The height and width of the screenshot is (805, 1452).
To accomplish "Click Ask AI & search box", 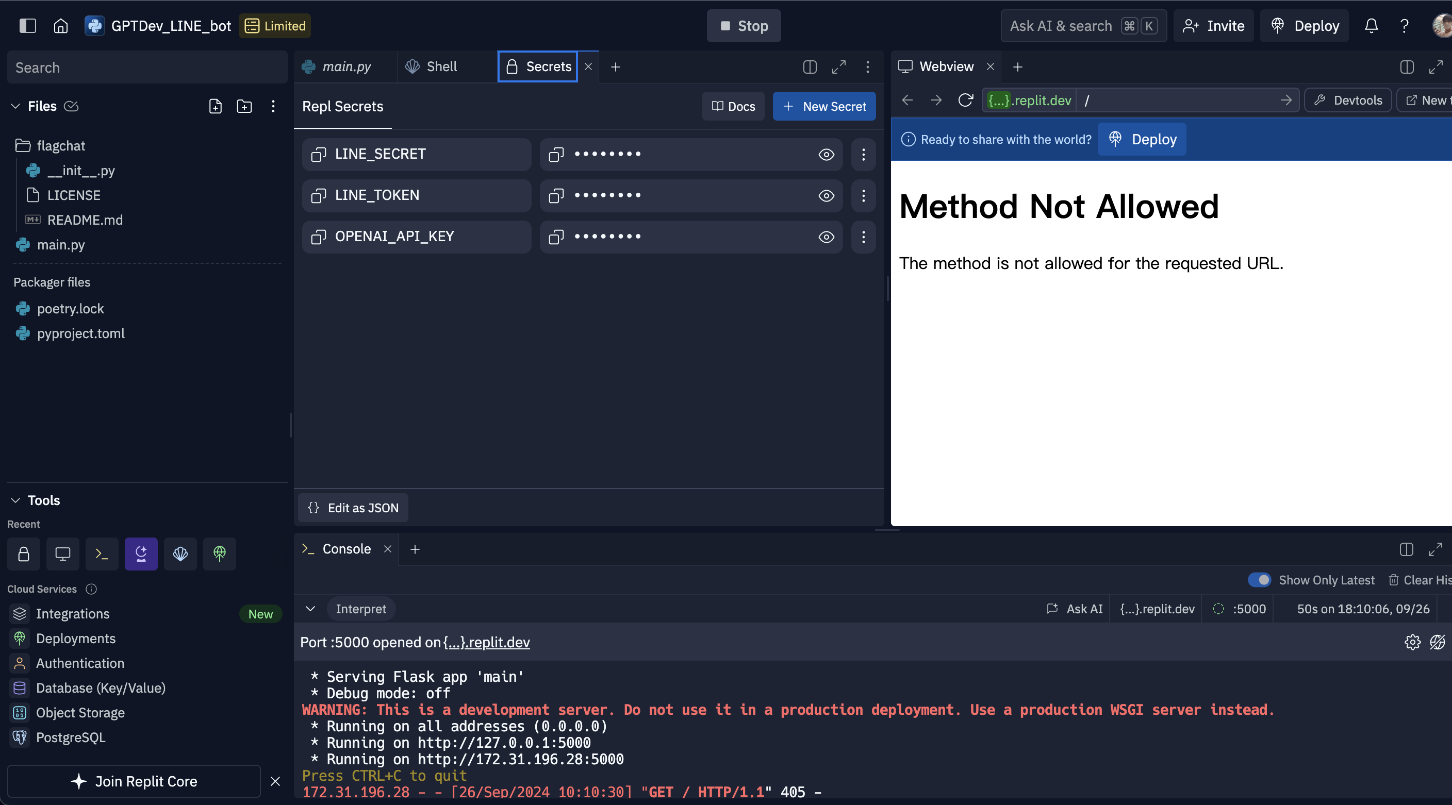I will 1083,26.
